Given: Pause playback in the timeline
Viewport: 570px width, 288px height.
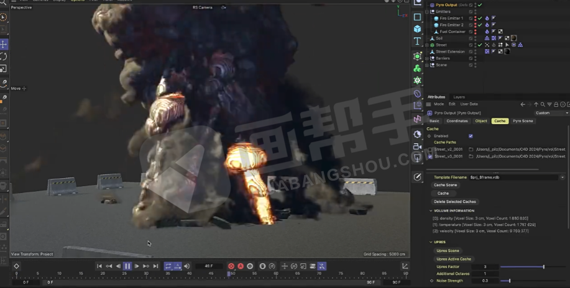Looking at the screenshot, I should pos(127,266).
